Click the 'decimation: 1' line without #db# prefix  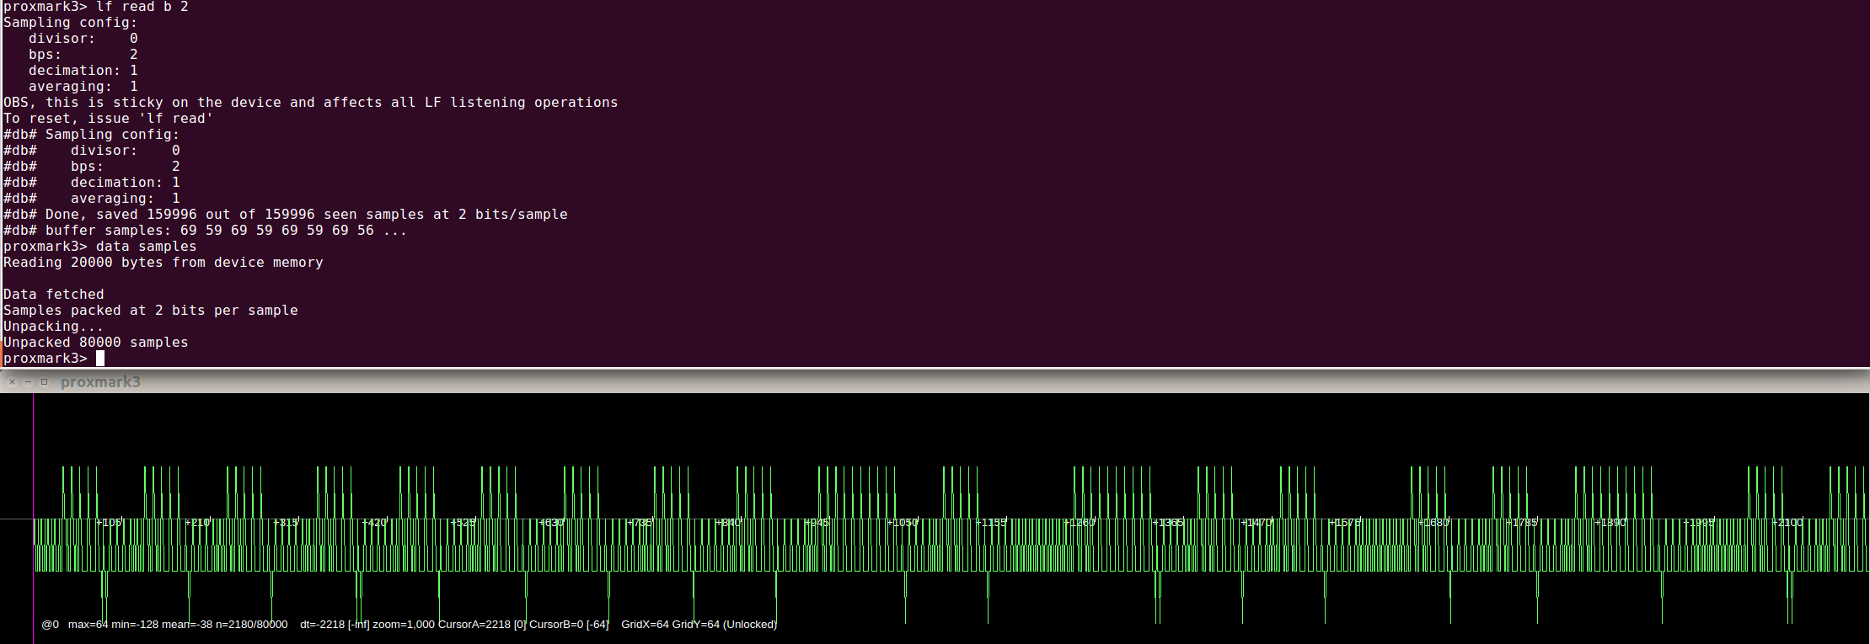coord(83,71)
